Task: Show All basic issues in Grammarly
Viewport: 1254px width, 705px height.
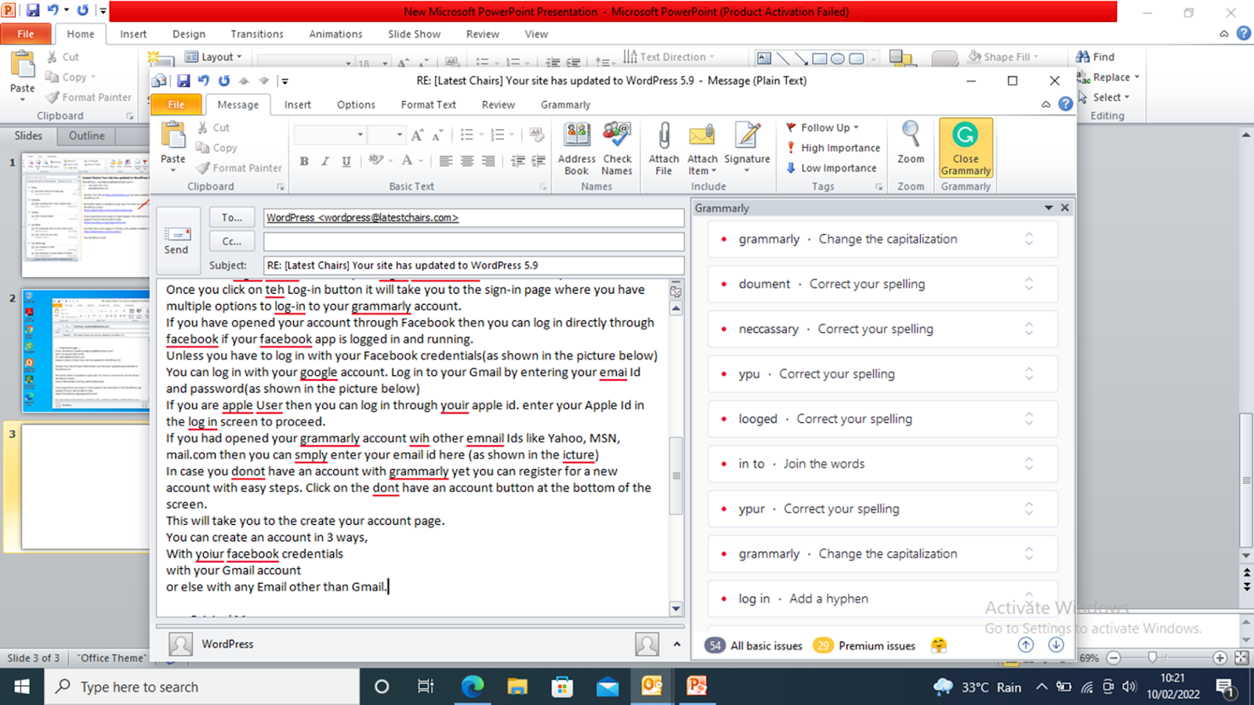Action: [x=754, y=645]
